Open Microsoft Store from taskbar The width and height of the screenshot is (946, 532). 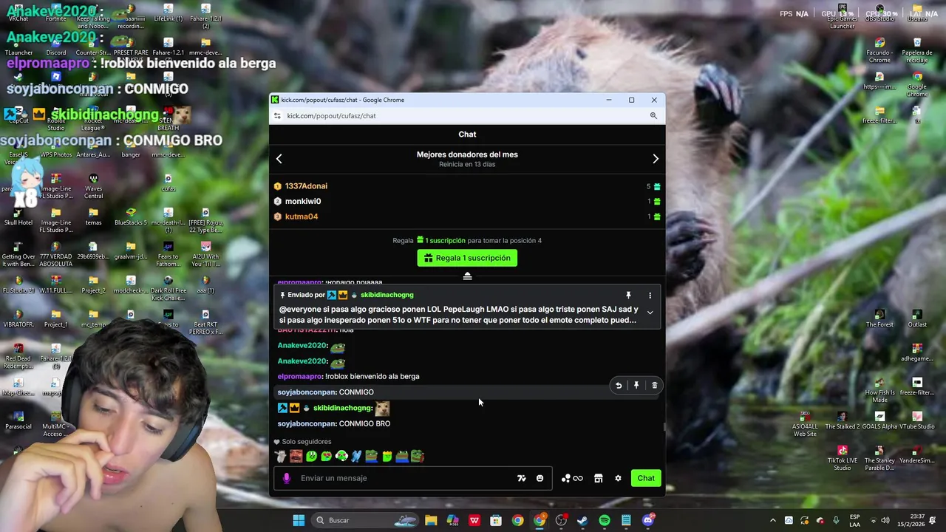point(496,520)
